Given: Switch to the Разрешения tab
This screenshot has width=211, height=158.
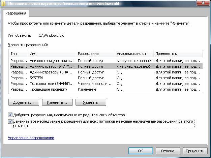Looking at the screenshot, I should point(16,13).
